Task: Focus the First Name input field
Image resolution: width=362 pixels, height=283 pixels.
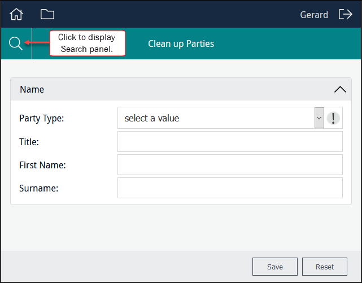Action: [230, 165]
